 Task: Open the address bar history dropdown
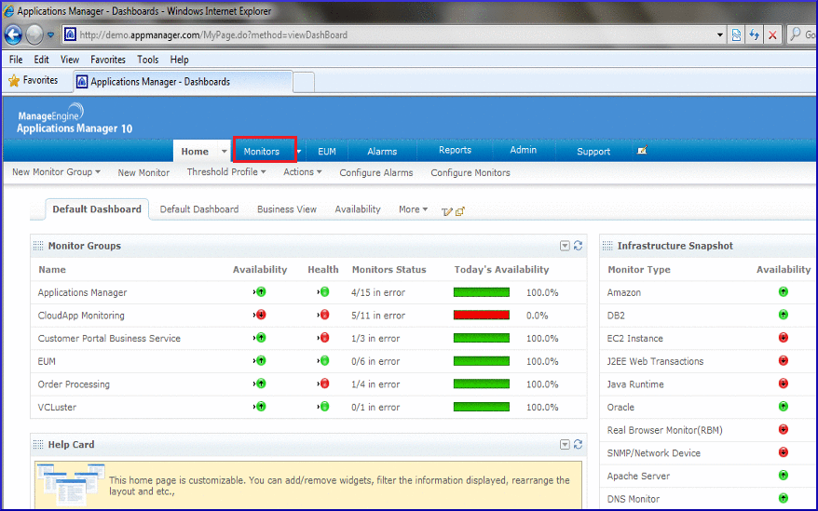click(720, 35)
